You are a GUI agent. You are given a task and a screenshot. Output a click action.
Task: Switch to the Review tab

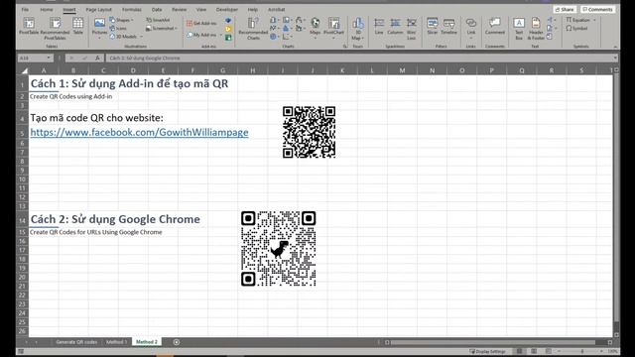pyautogui.click(x=179, y=9)
